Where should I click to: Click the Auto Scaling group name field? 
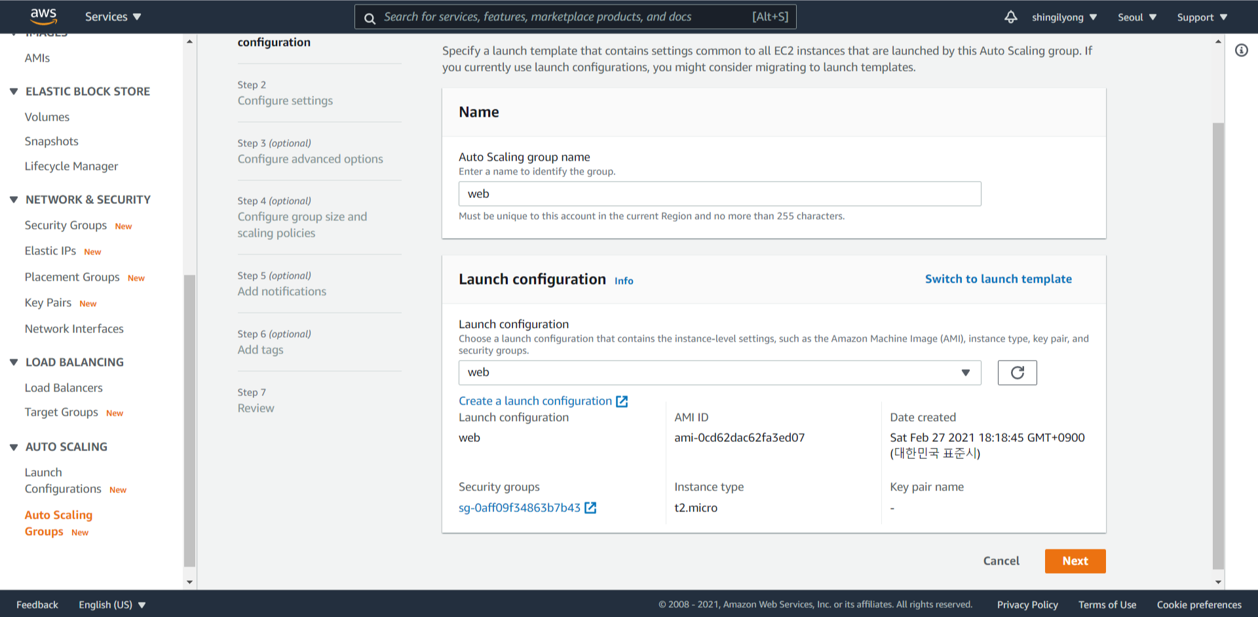point(719,194)
